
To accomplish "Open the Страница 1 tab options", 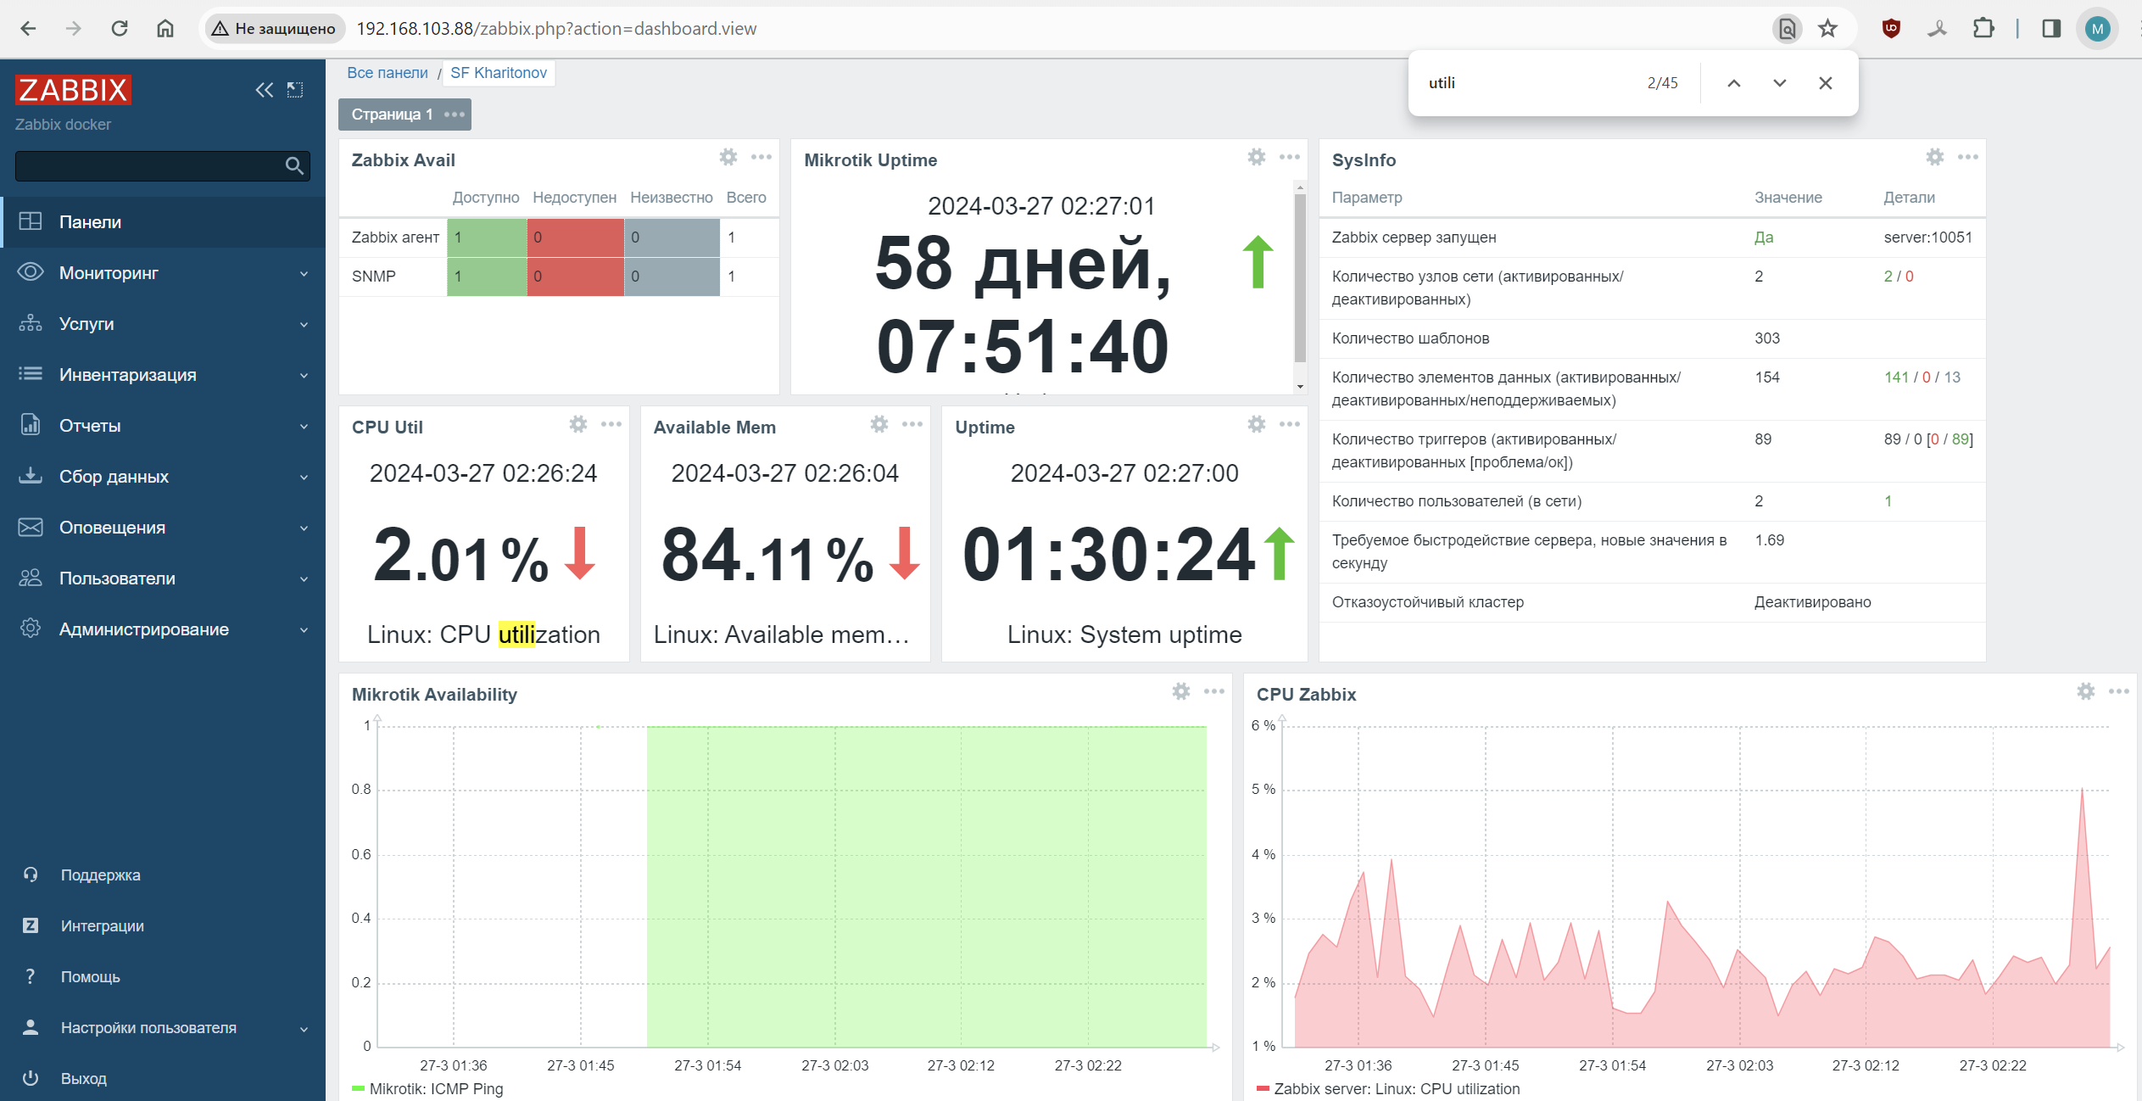I will pyautogui.click(x=455, y=115).
